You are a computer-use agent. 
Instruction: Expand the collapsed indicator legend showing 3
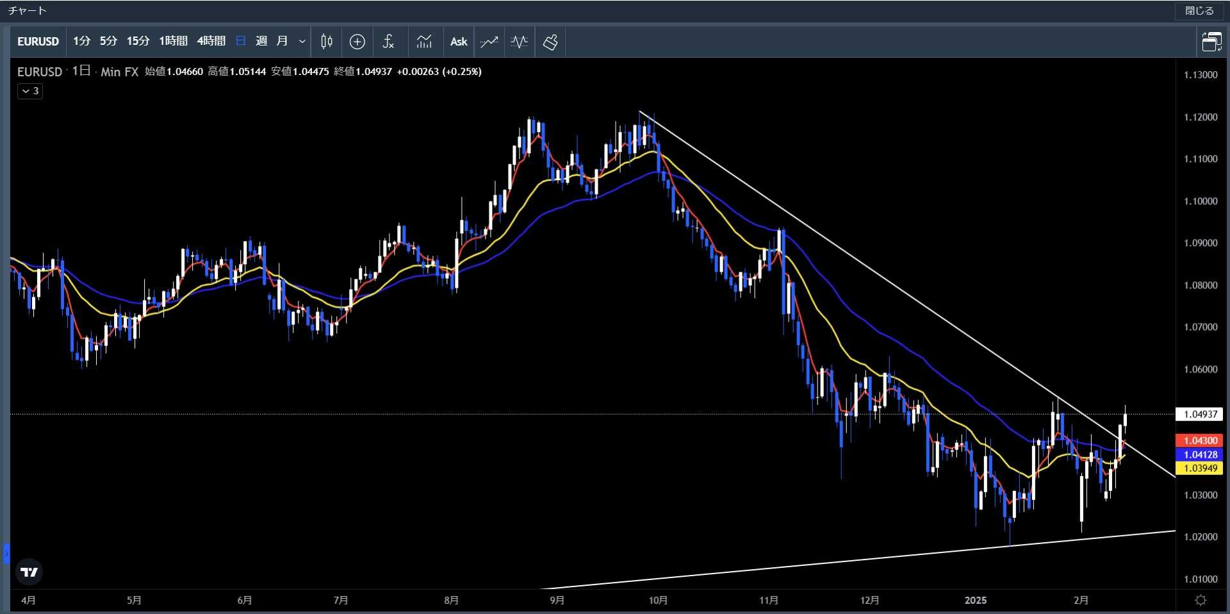pos(30,91)
